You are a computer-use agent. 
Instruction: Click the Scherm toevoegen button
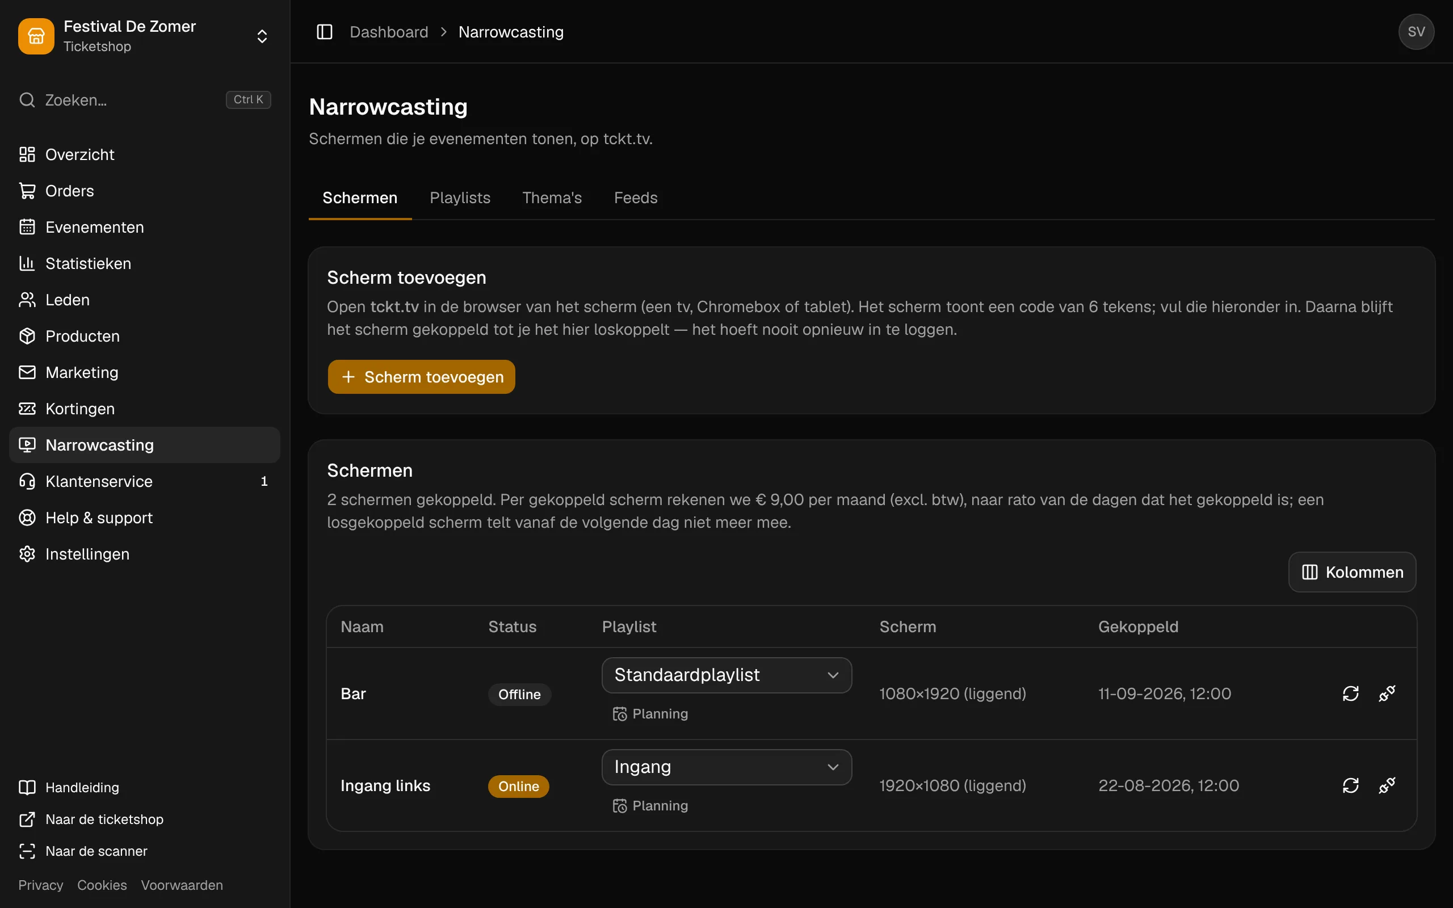point(422,377)
